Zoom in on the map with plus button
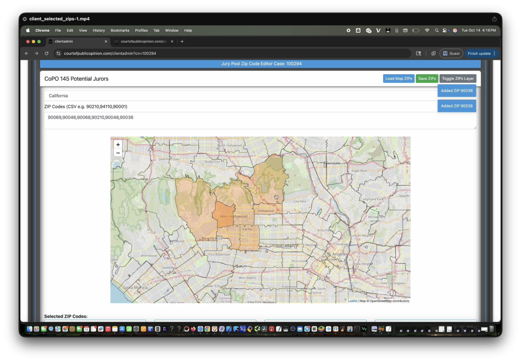The width and height of the screenshot is (521, 362). click(x=118, y=144)
